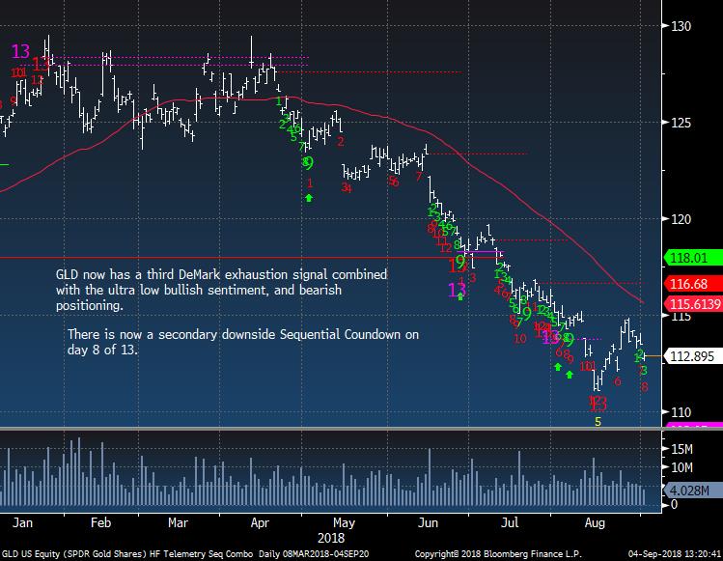Click the 130 price axis label
The image size is (723, 561).
[681, 26]
